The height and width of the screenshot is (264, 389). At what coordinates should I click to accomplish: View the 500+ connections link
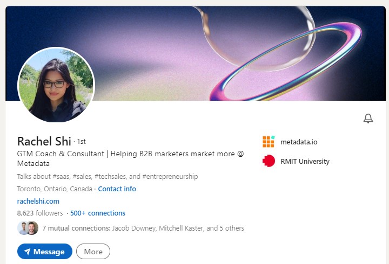pos(98,213)
